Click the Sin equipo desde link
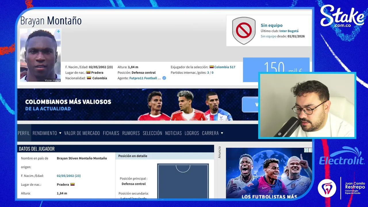 (x=269, y=36)
